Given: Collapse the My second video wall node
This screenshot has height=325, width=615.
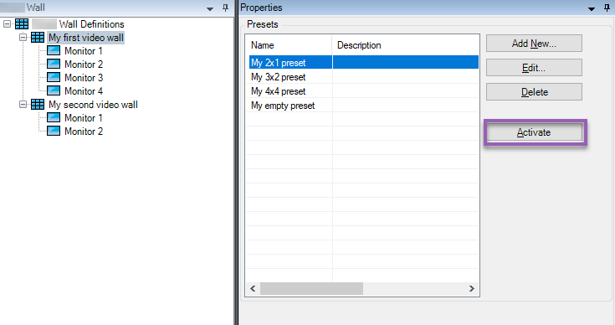Looking at the screenshot, I should point(23,105).
